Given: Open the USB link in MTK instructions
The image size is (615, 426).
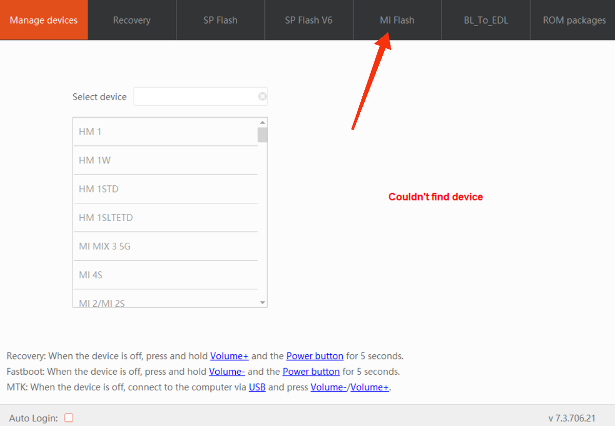Looking at the screenshot, I should (x=257, y=387).
